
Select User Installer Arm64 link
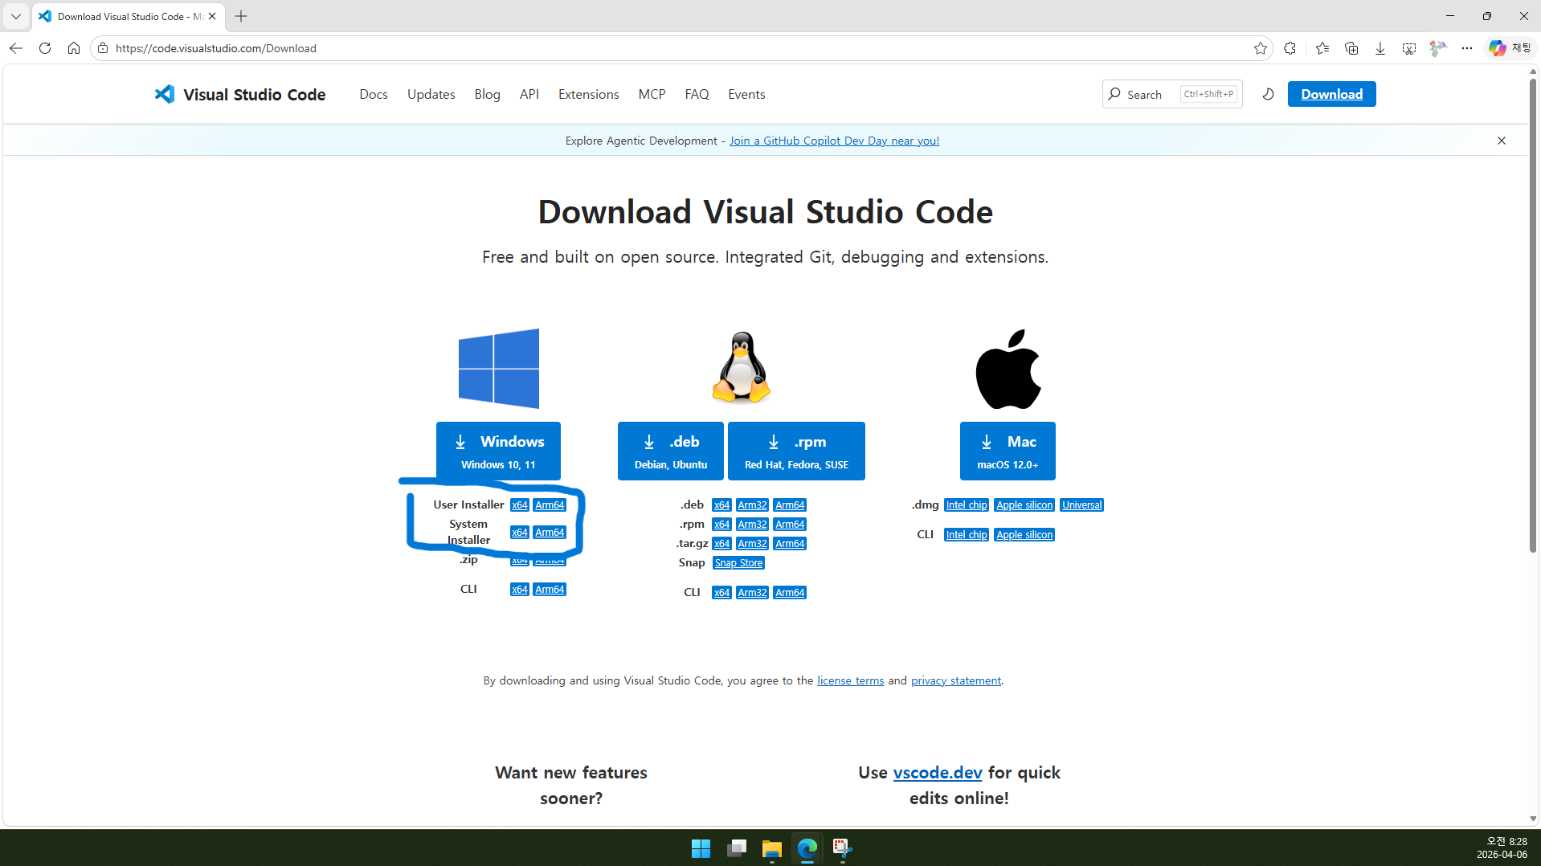point(550,505)
